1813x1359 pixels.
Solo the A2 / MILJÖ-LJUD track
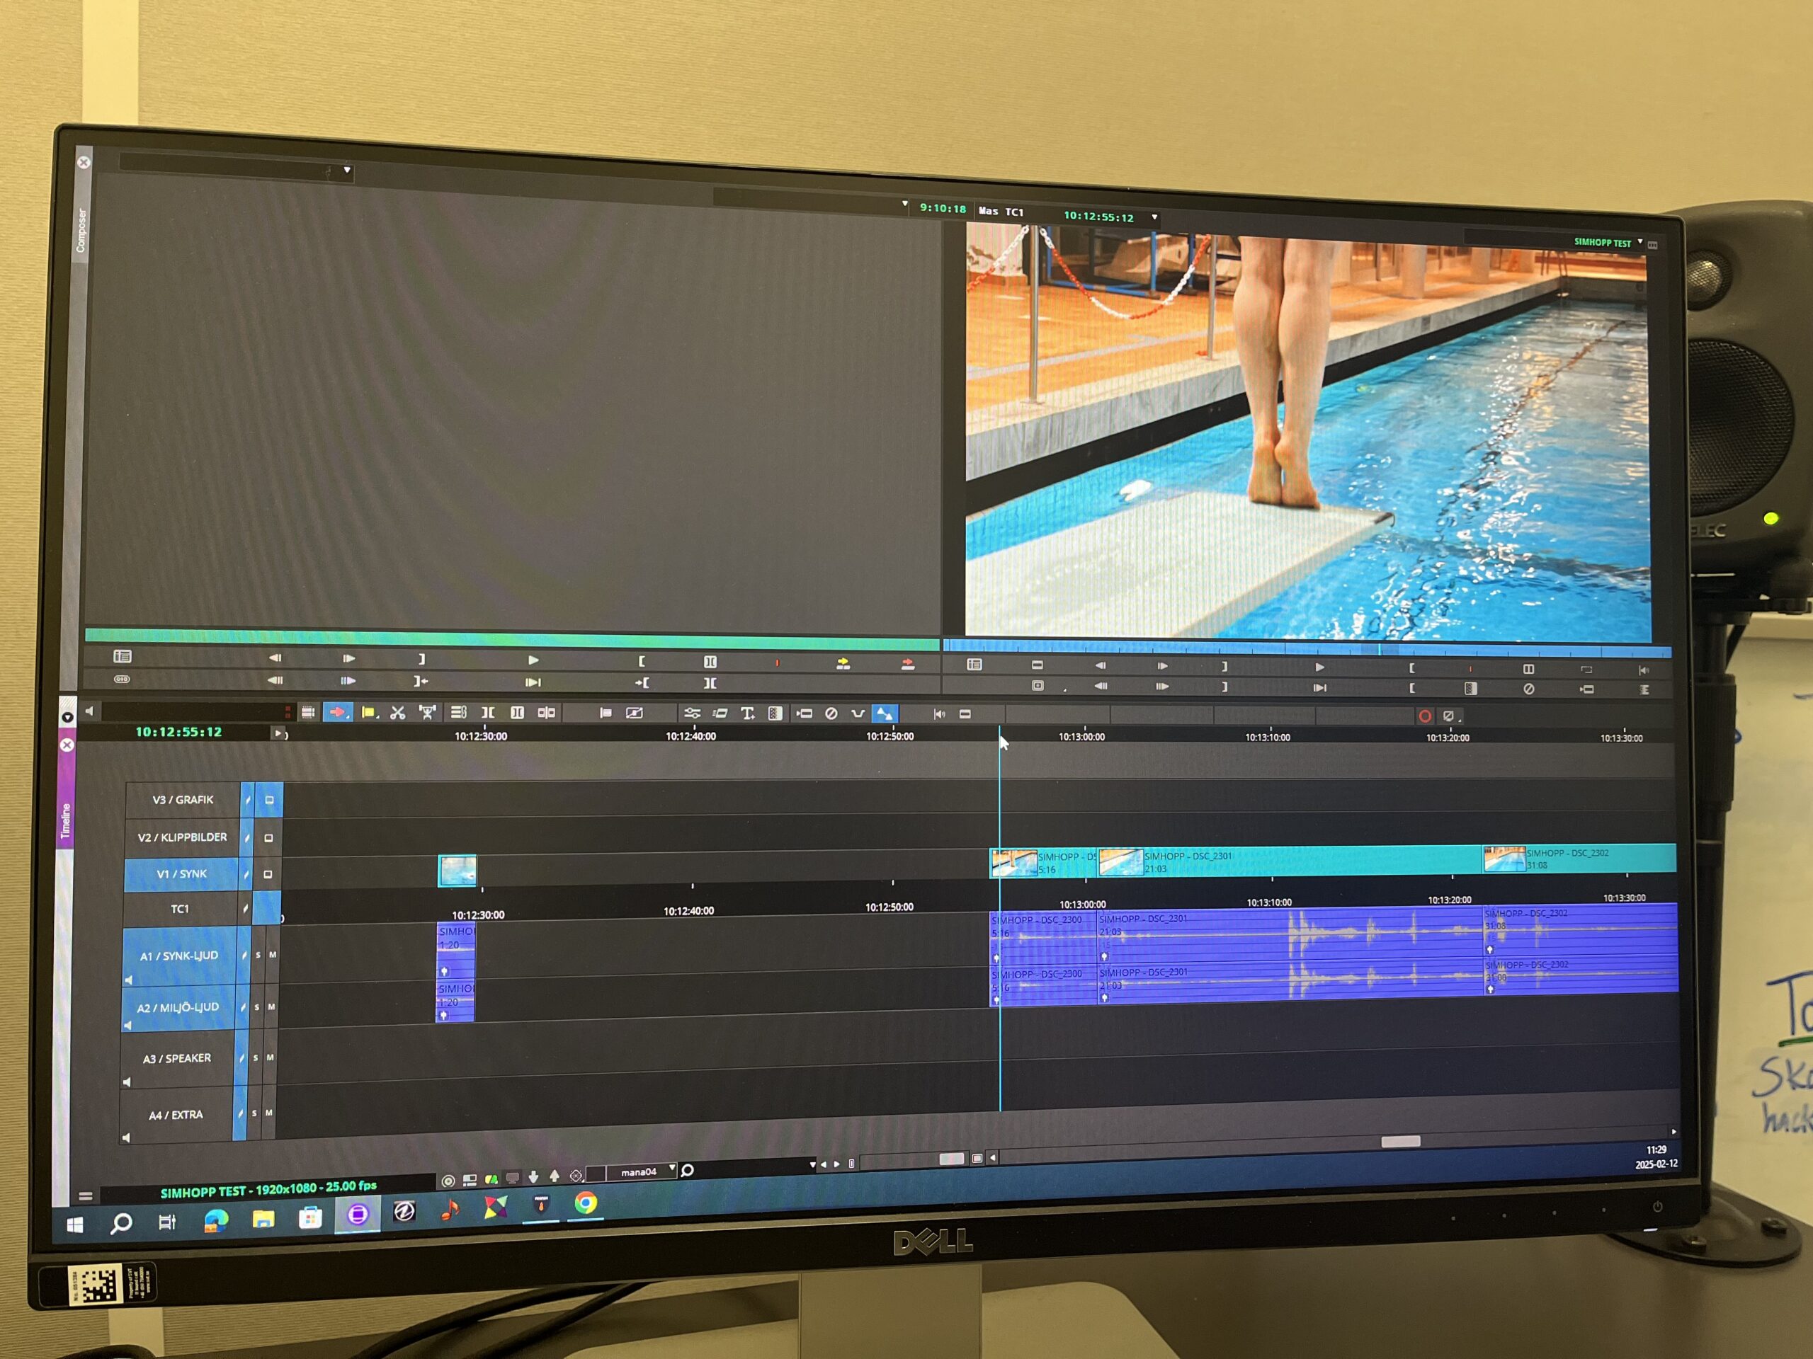(x=256, y=1007)
